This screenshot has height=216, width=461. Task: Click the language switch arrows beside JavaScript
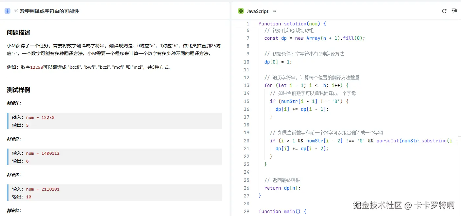tap(275, 11)
